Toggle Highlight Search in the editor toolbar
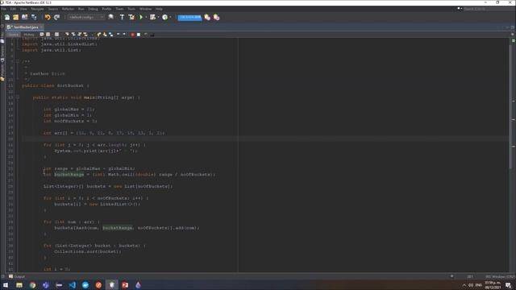Viewport: 516px width, 290px height. pos(85,34)
